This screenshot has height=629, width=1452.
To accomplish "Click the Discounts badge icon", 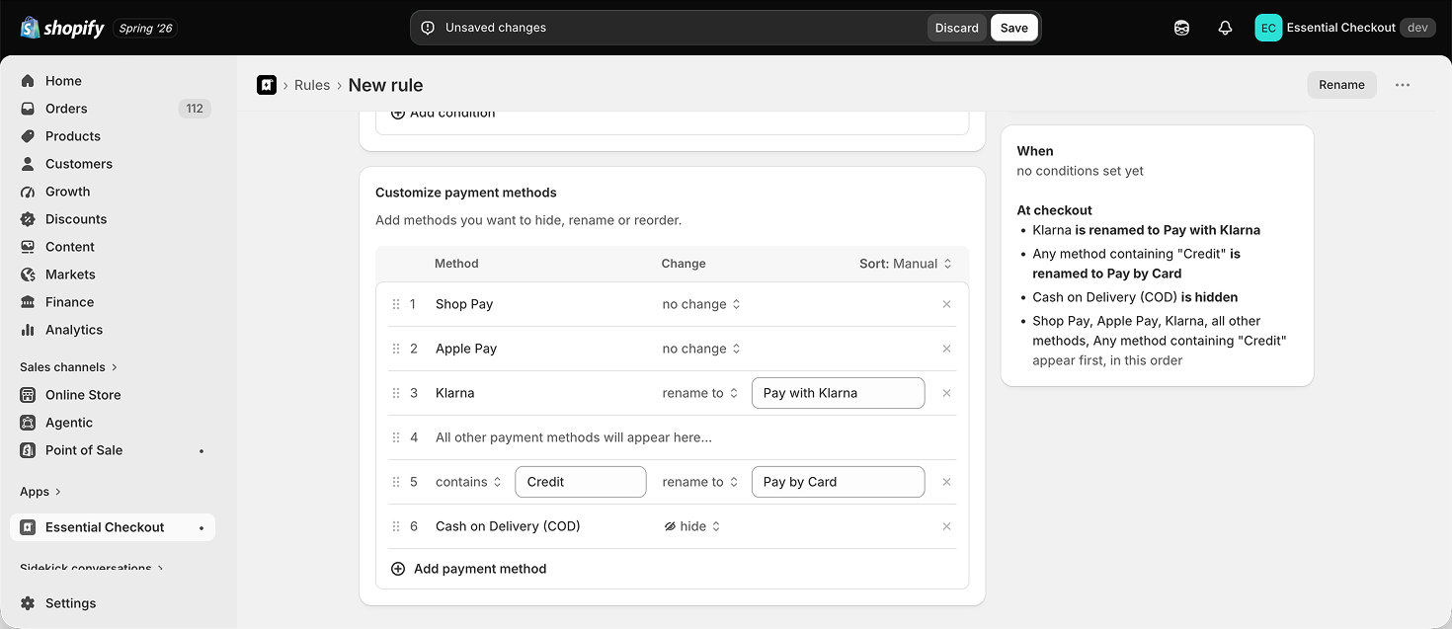I will 28,219.
